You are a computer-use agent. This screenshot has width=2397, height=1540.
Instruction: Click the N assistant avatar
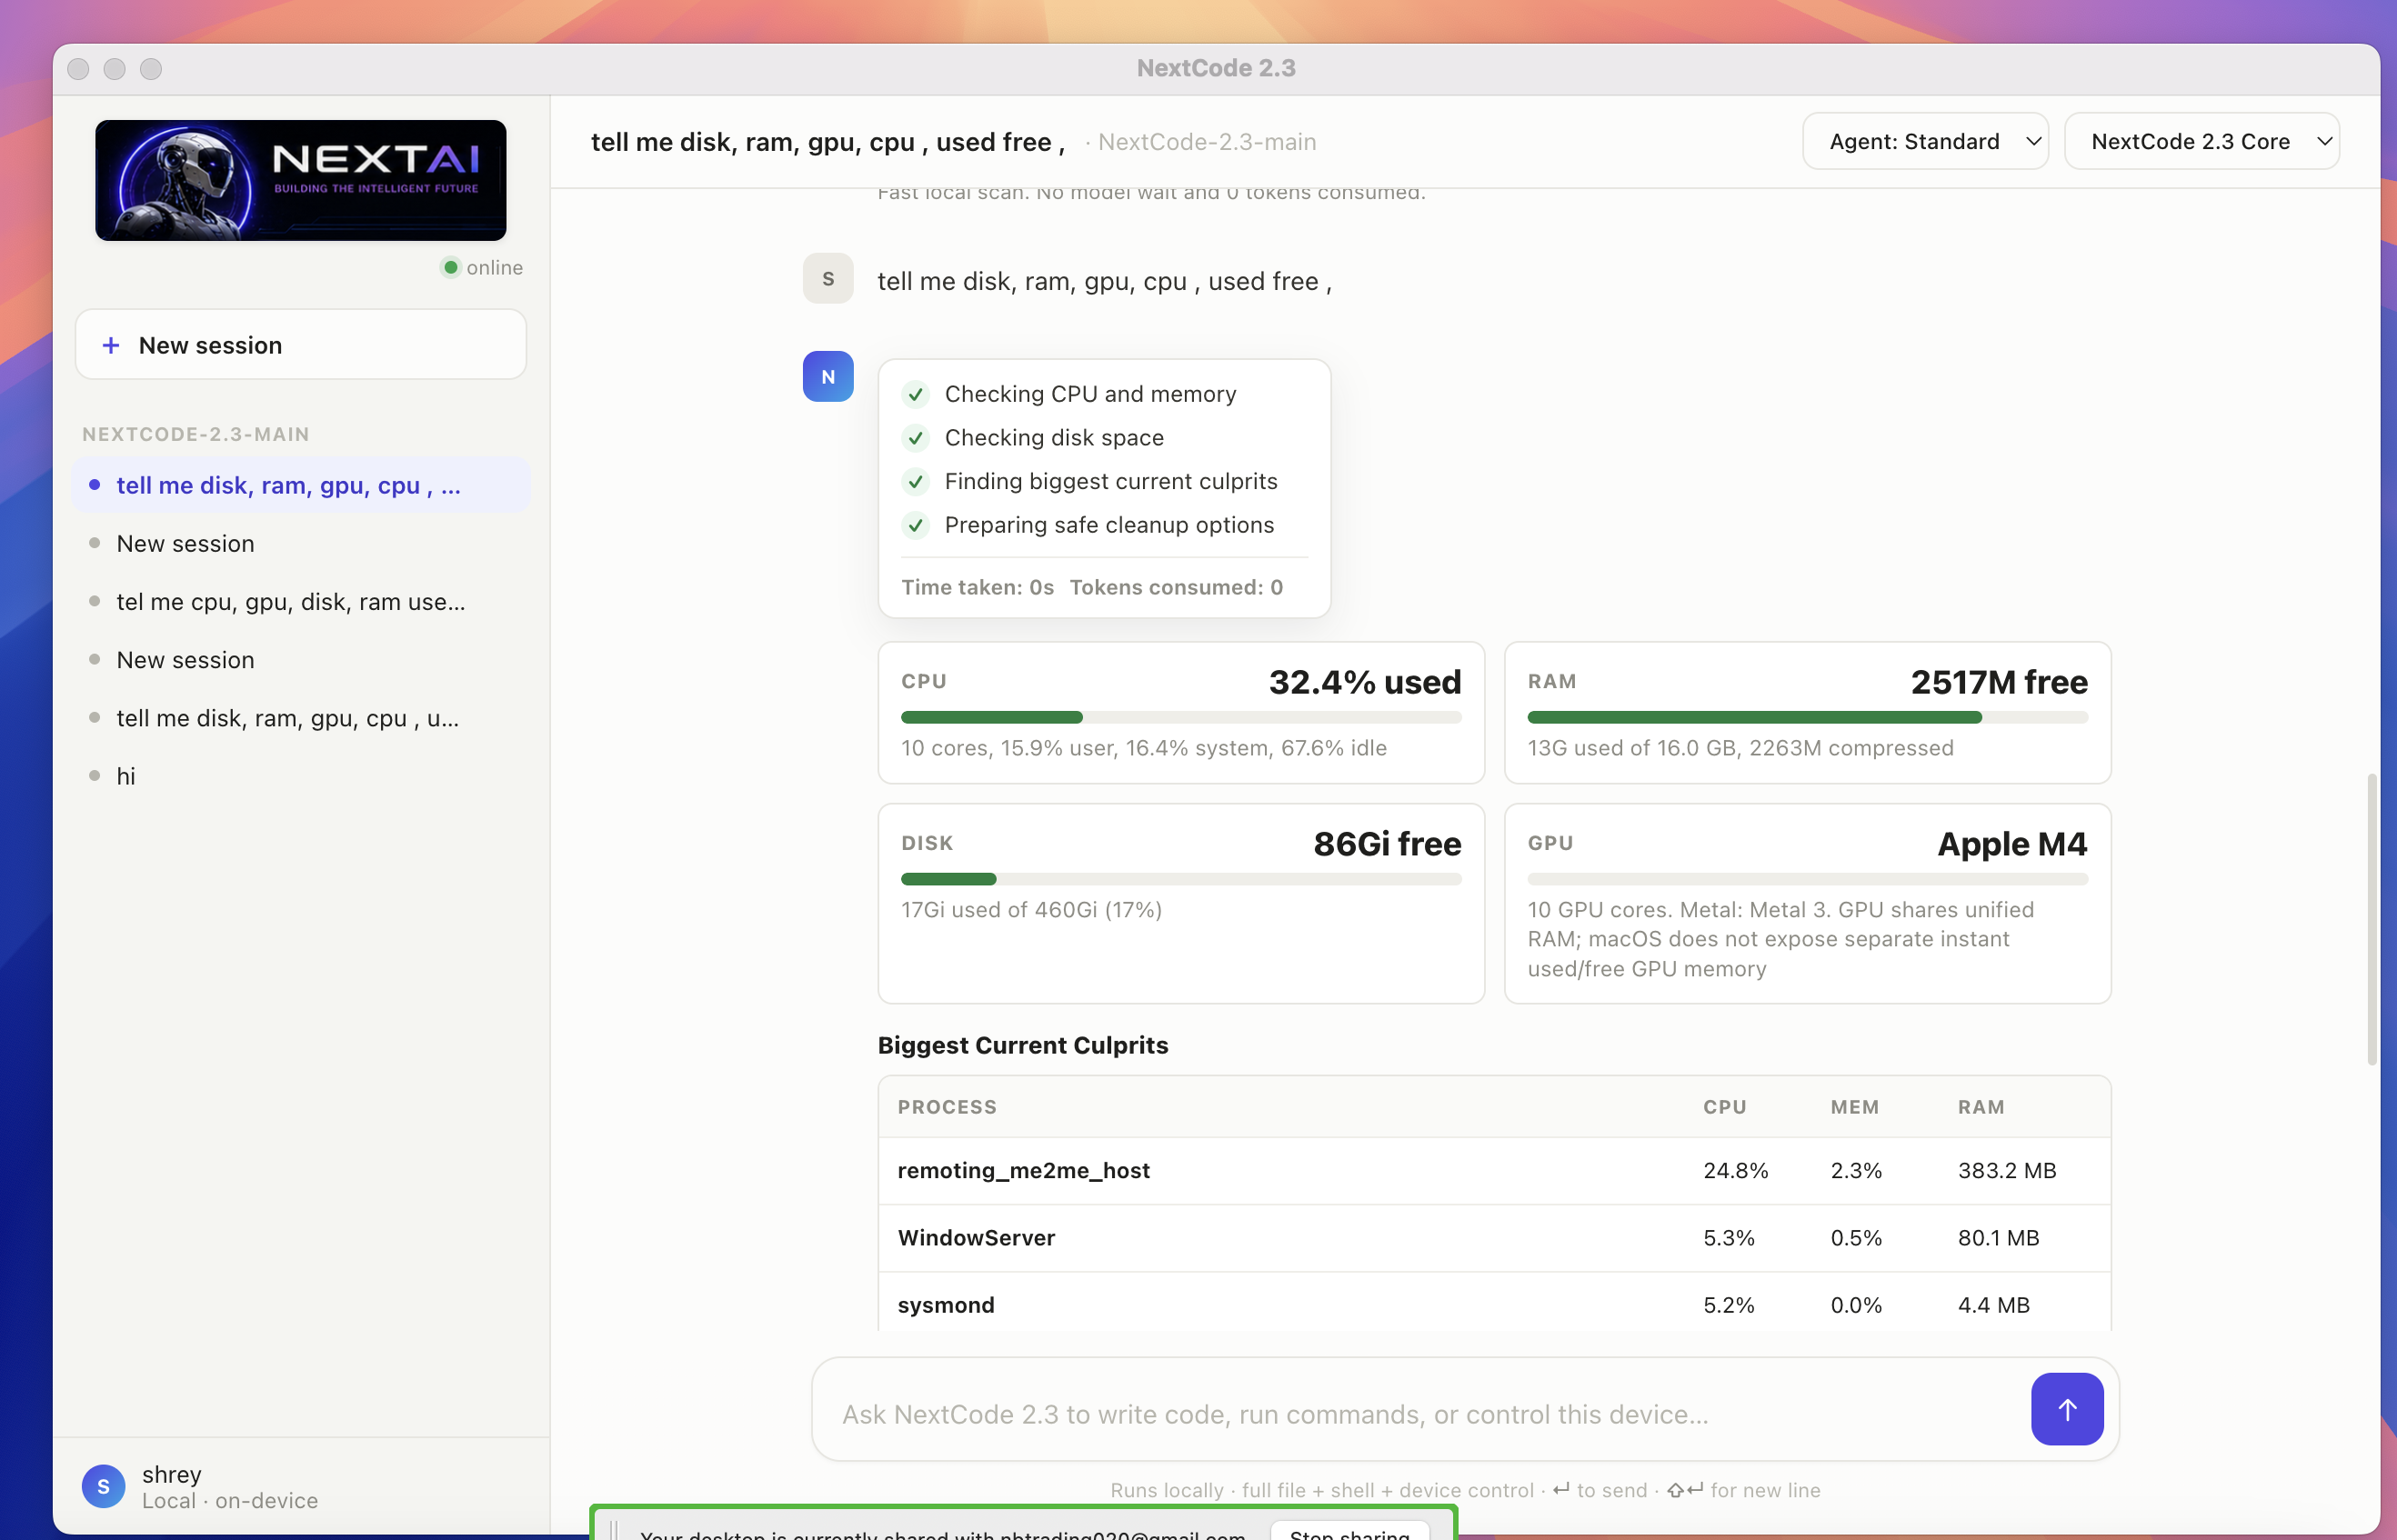(x=828, y=376)
